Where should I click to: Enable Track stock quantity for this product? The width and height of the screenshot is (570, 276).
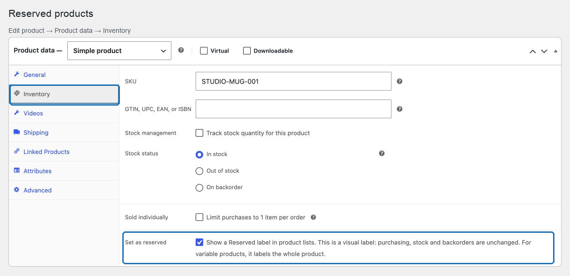point(199,133)
